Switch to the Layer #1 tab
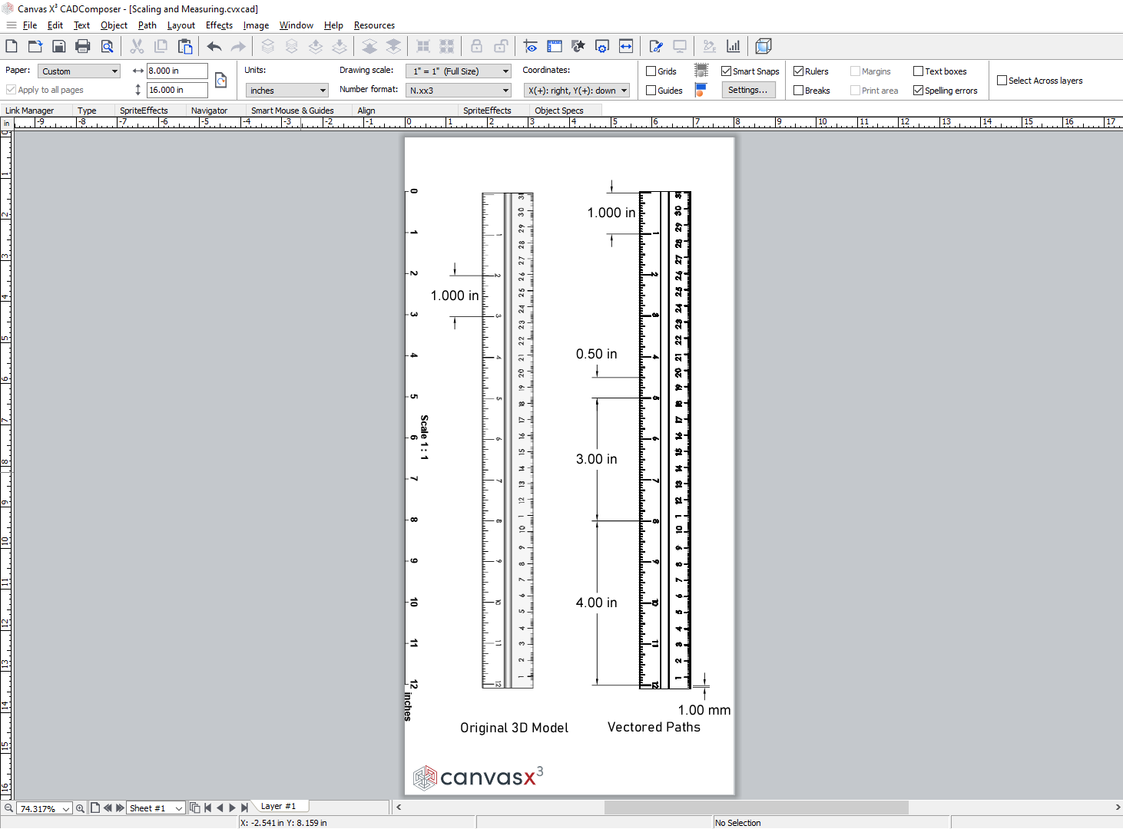Viewport: 1123px width, 829px height. point(278,806)
